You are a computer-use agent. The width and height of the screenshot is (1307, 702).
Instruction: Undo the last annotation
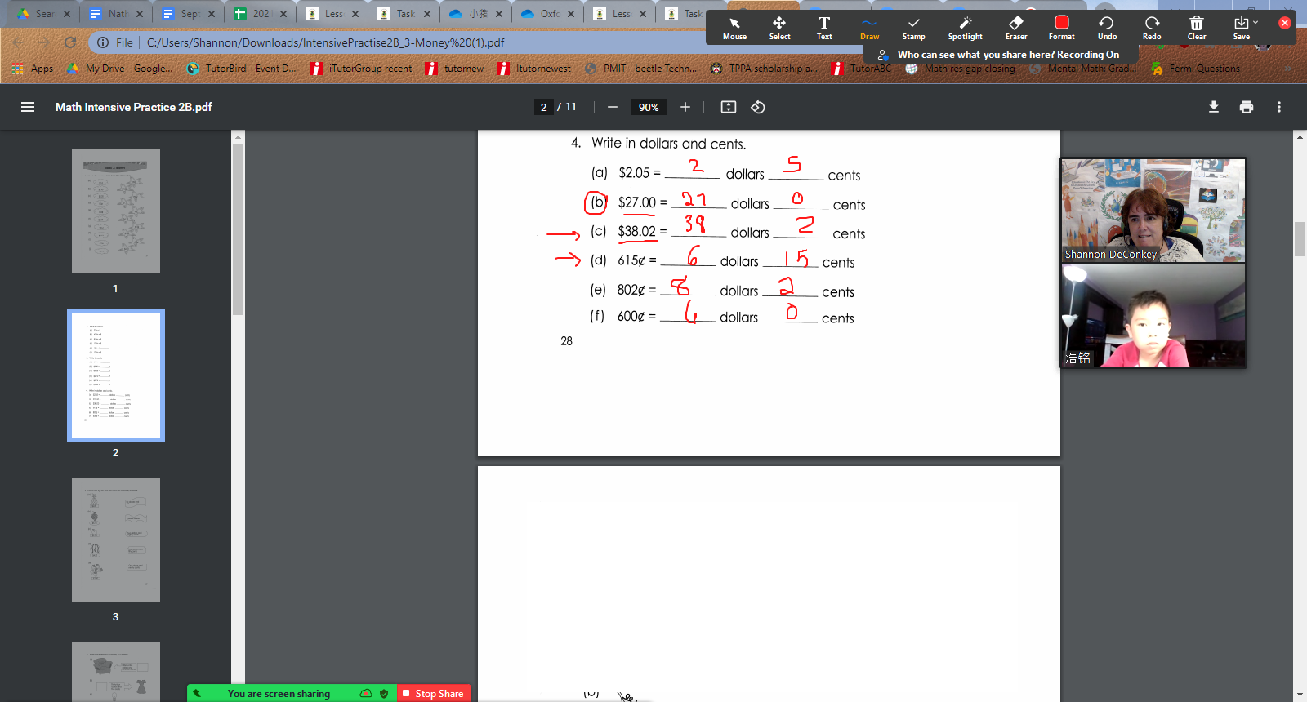click(1107, 28)
